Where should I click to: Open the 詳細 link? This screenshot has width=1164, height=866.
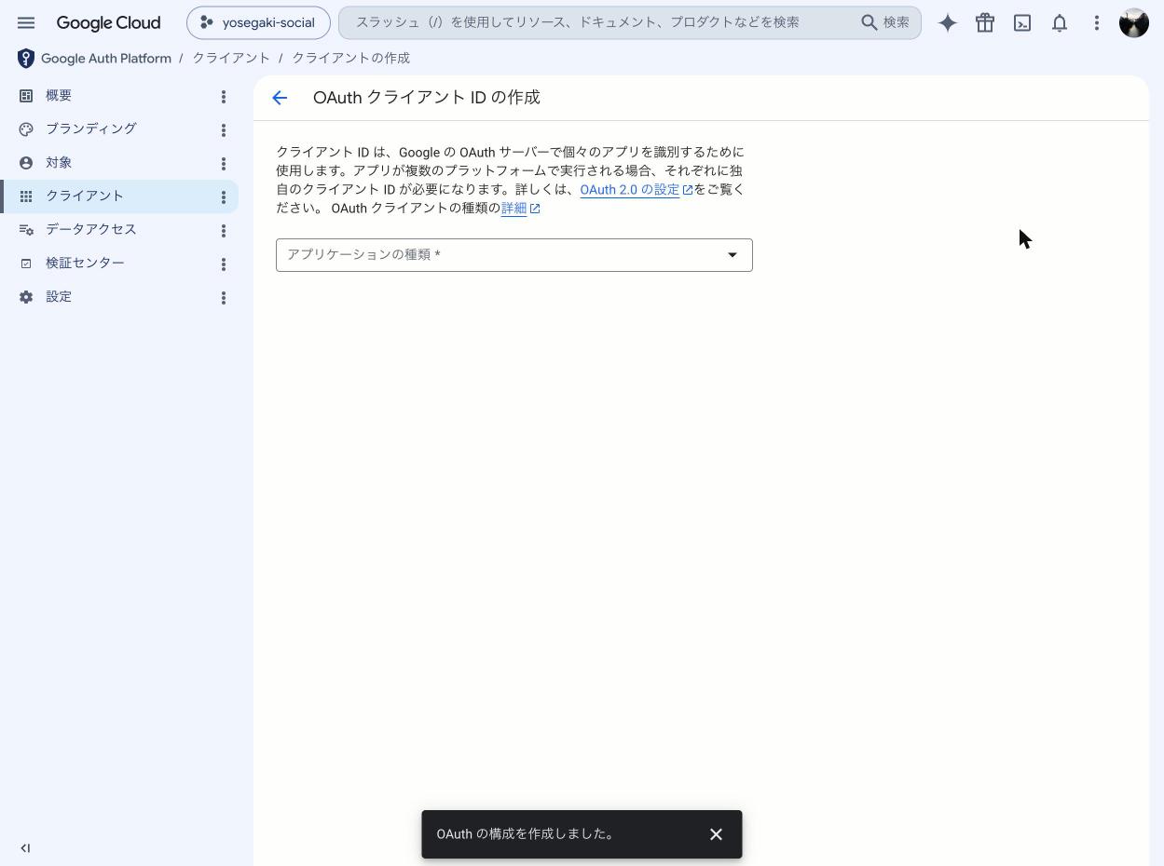(521, 208)
